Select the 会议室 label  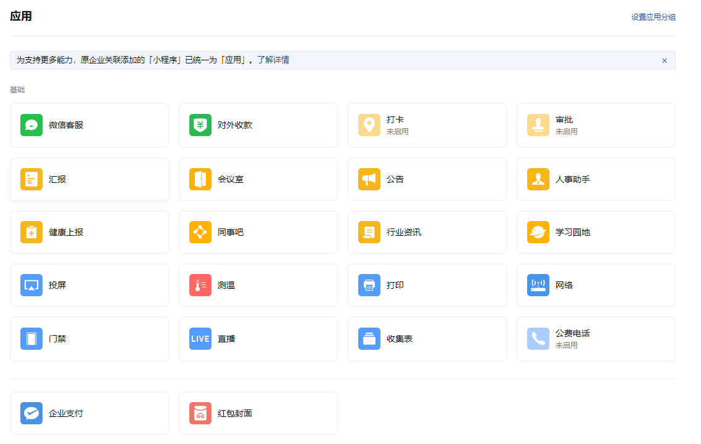click(x=231, y=179)
